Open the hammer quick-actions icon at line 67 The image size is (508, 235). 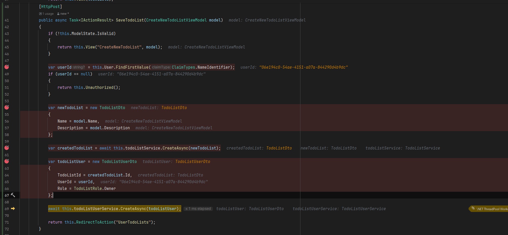pos(13,195)
